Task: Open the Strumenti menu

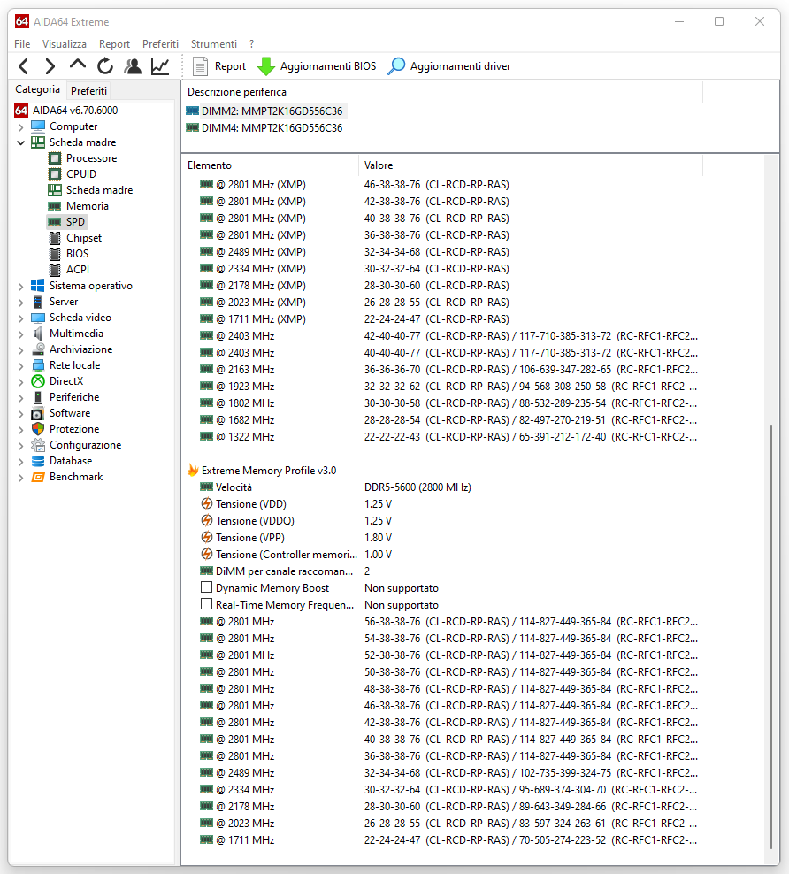Action: point(214,44)
